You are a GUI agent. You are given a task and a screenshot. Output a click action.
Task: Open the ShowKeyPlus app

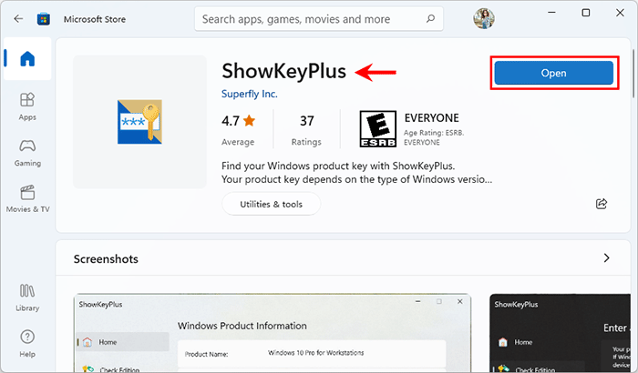pos(554,73)
